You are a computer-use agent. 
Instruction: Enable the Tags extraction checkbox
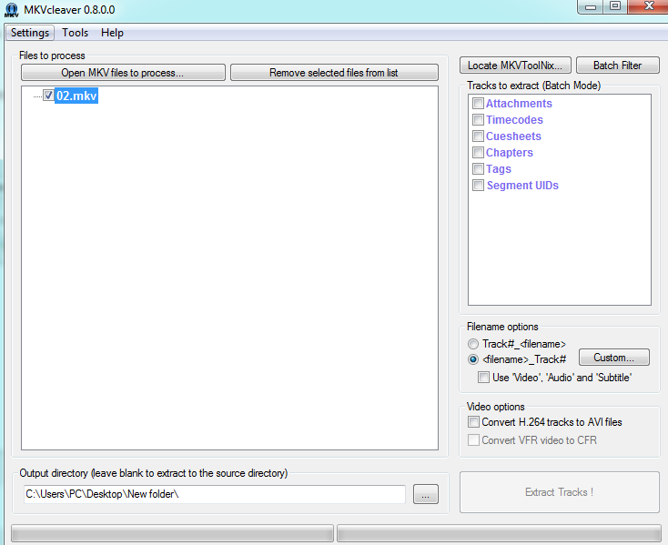478,169
